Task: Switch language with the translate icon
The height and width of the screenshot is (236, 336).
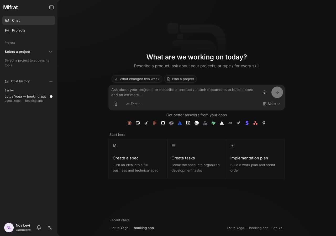Action: (x=50, y=228)
